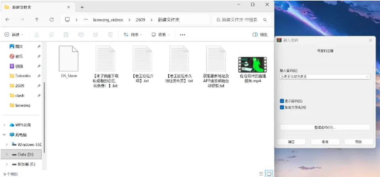Screen dimensions: 380x177
Task: Go up one folder level
Action: pos(36,20)
